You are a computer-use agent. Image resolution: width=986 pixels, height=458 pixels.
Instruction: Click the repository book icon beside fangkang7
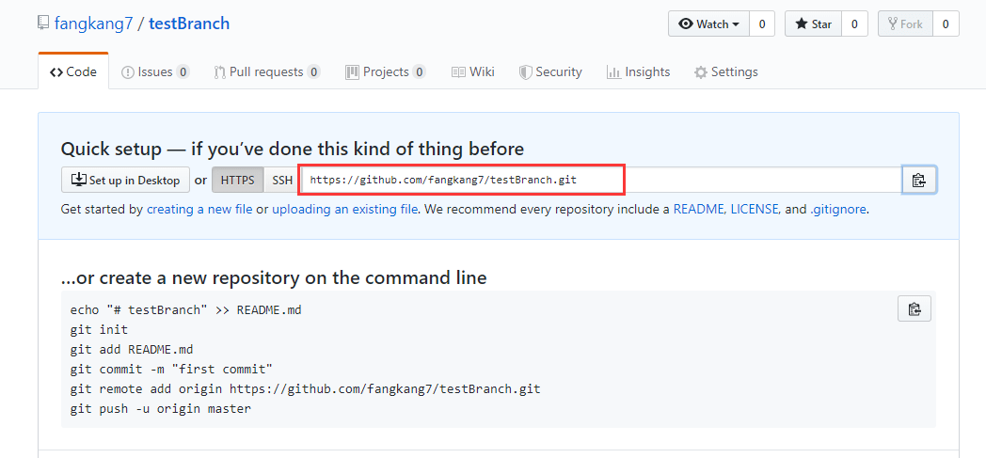click(x=42, y=24)
